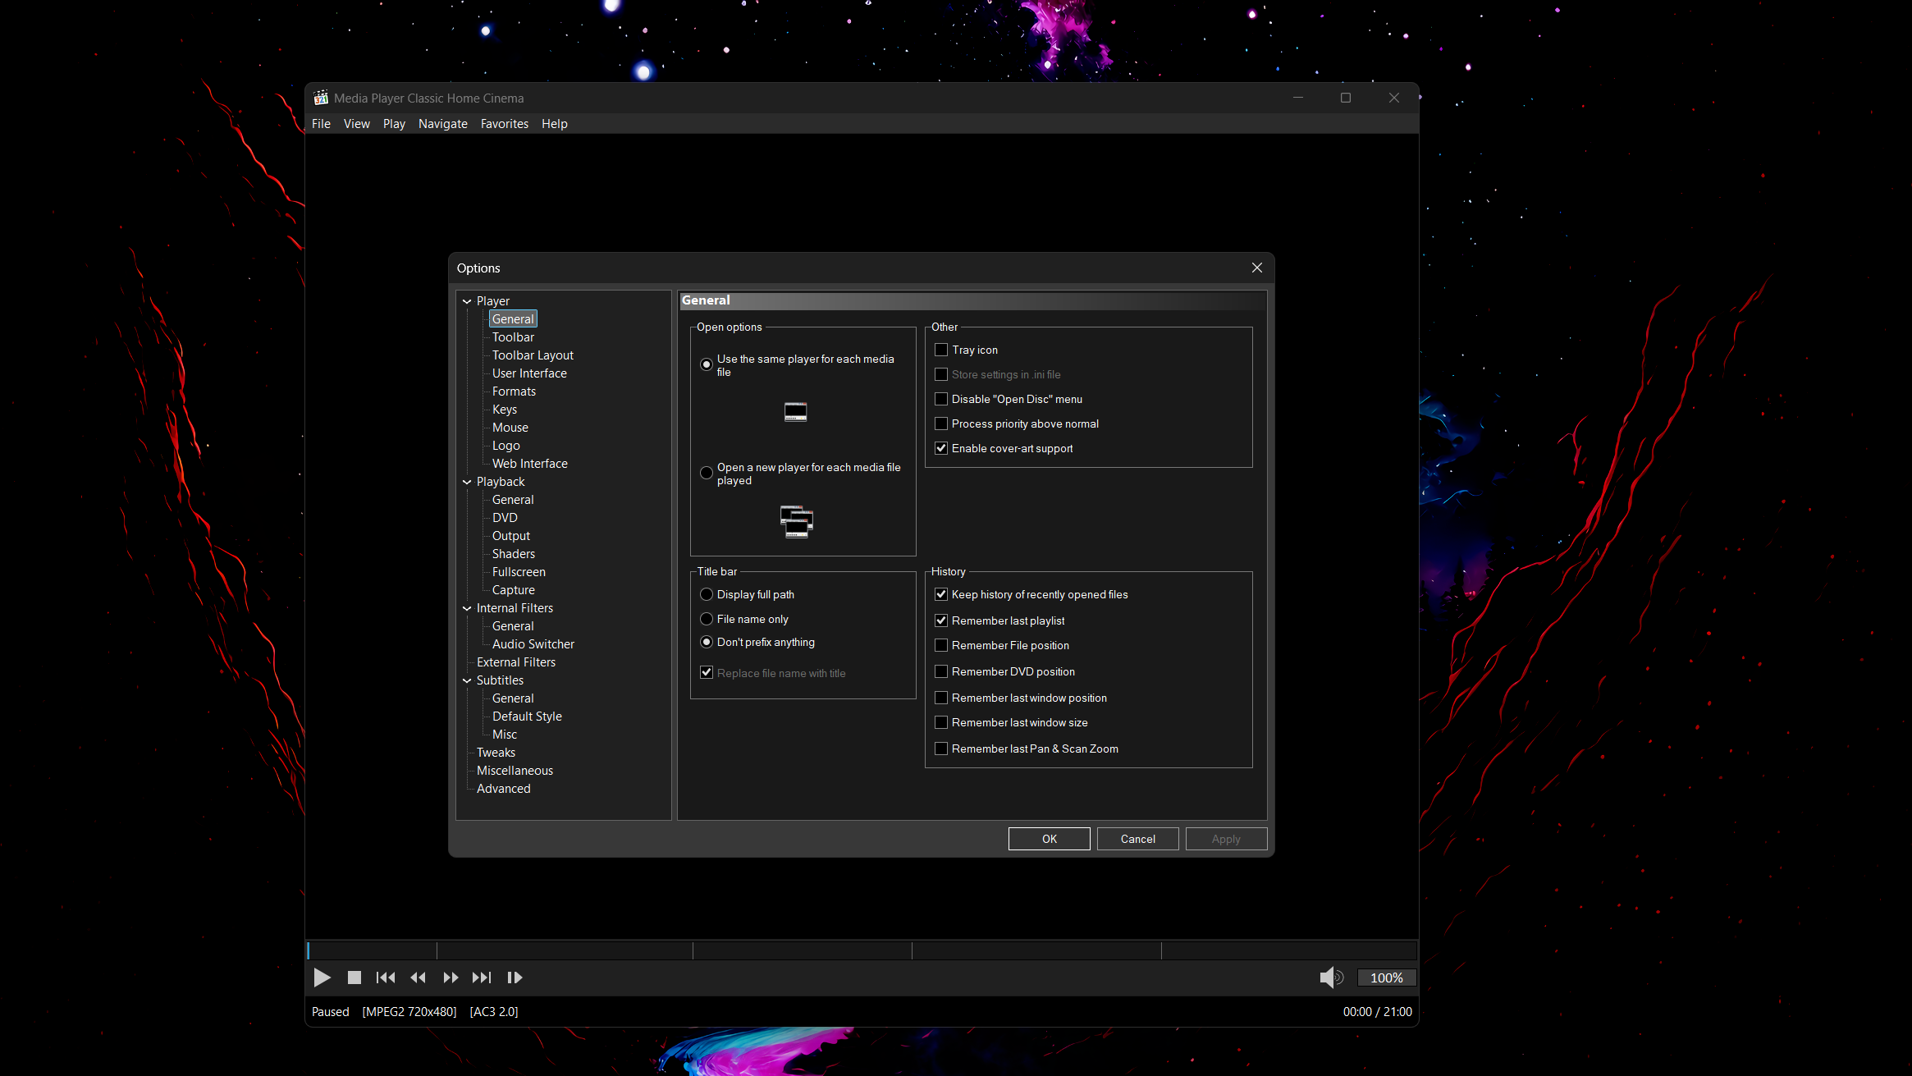
Task: Open the Shaders settings page
Action: [x=513, y=554]
